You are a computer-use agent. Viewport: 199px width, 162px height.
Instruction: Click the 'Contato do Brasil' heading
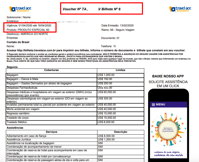[x=18, y=42]
